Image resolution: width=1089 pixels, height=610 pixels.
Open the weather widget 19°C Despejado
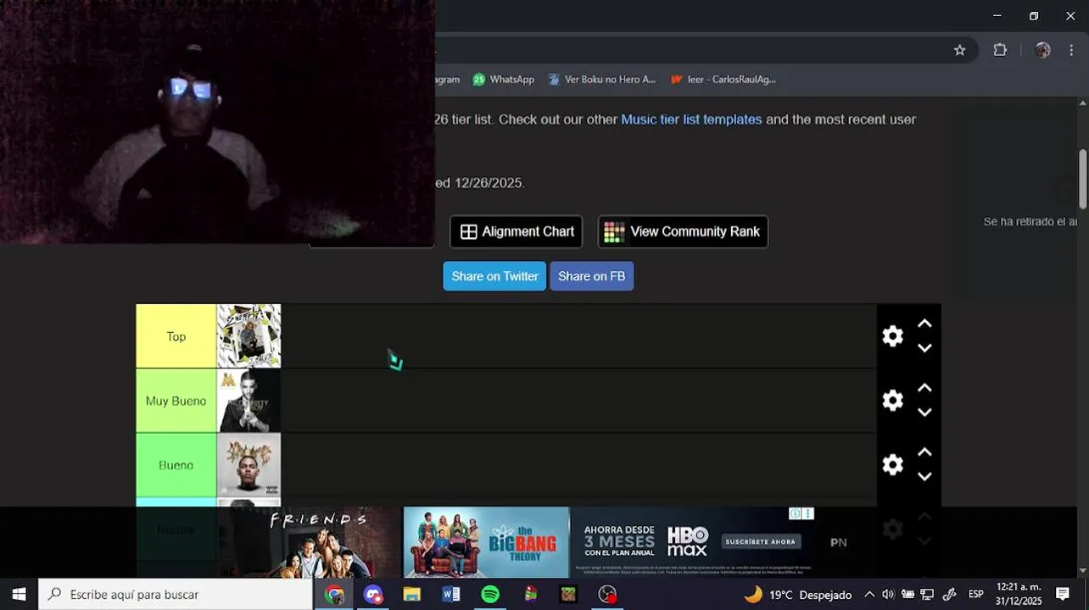tap(797, 594)
